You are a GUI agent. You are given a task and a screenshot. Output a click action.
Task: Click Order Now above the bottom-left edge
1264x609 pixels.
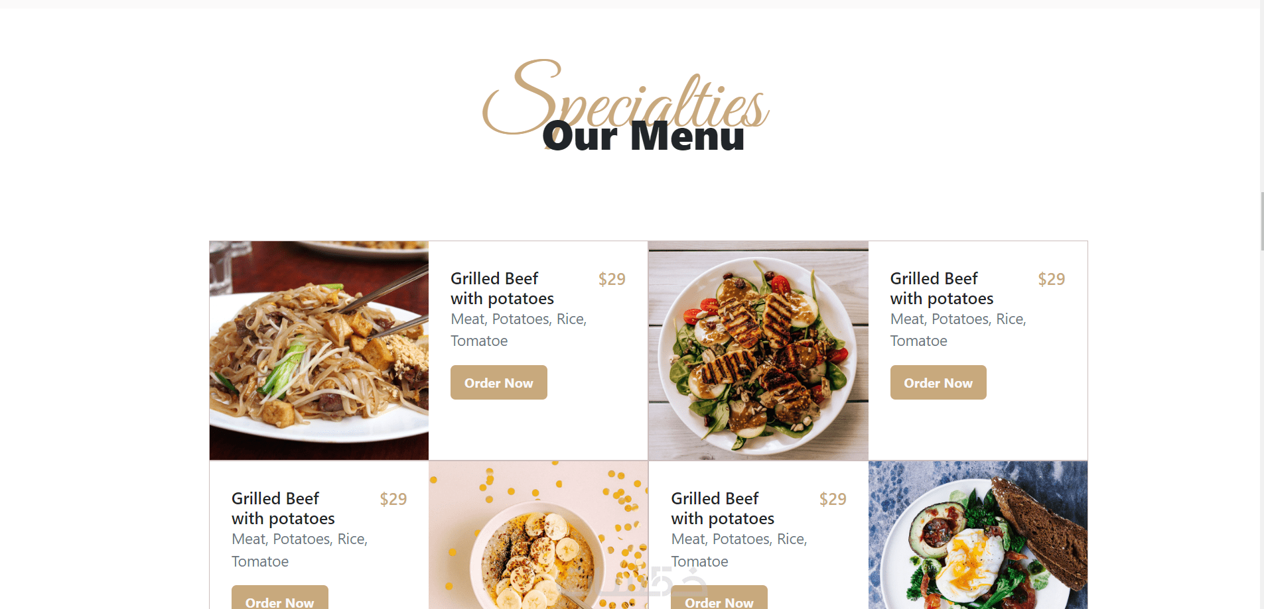279,597
